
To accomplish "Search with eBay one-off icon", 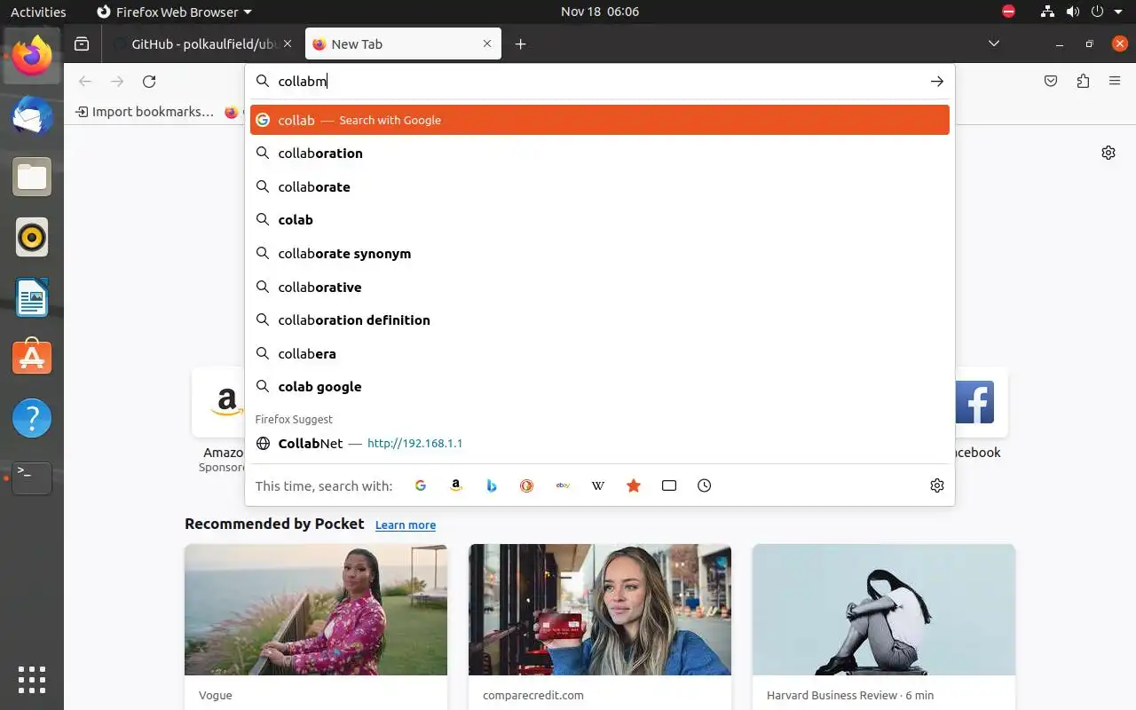I will (x=563, y=485).
